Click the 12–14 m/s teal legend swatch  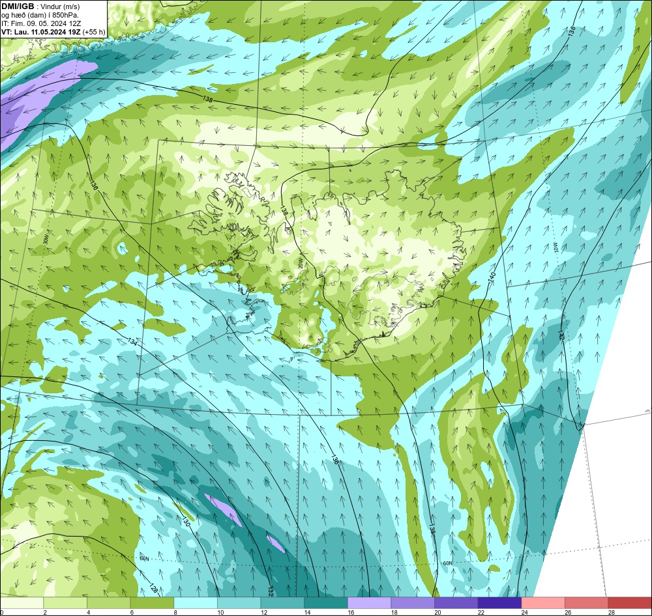tap(282, 603)
